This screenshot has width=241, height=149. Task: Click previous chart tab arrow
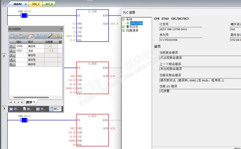[14, 102]
